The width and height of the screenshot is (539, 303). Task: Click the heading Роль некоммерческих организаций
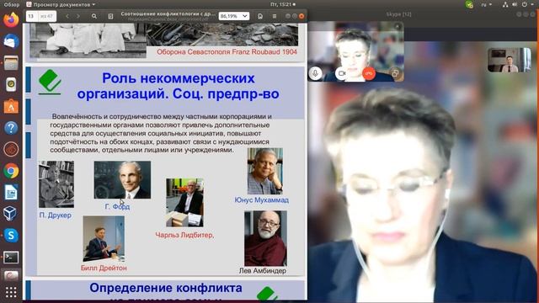pyautogui.click(x=178, y=86)
